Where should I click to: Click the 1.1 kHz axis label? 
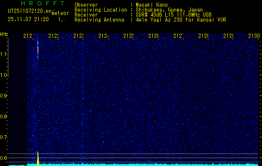click(x=3, y=54)
